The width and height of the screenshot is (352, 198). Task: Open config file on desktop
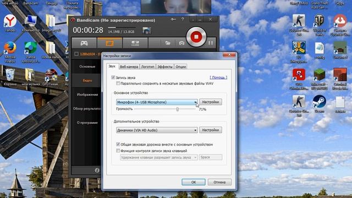click(319, 50)
